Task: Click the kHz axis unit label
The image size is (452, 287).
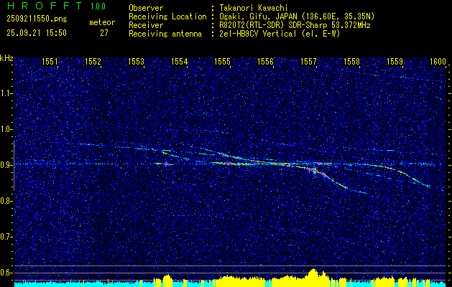Action: coord(6,58)
